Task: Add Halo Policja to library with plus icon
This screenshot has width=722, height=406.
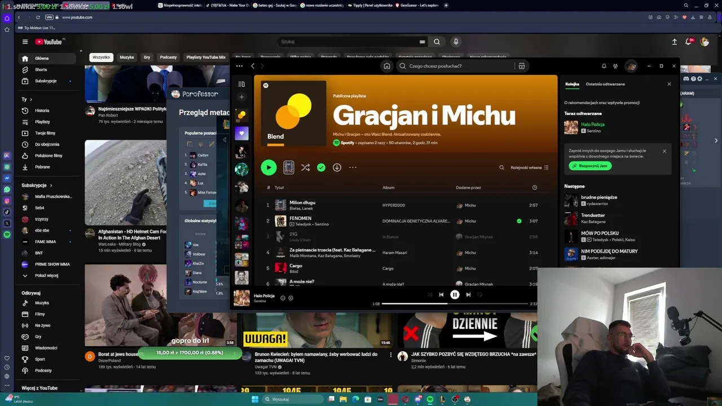Action: coord(290,298)
